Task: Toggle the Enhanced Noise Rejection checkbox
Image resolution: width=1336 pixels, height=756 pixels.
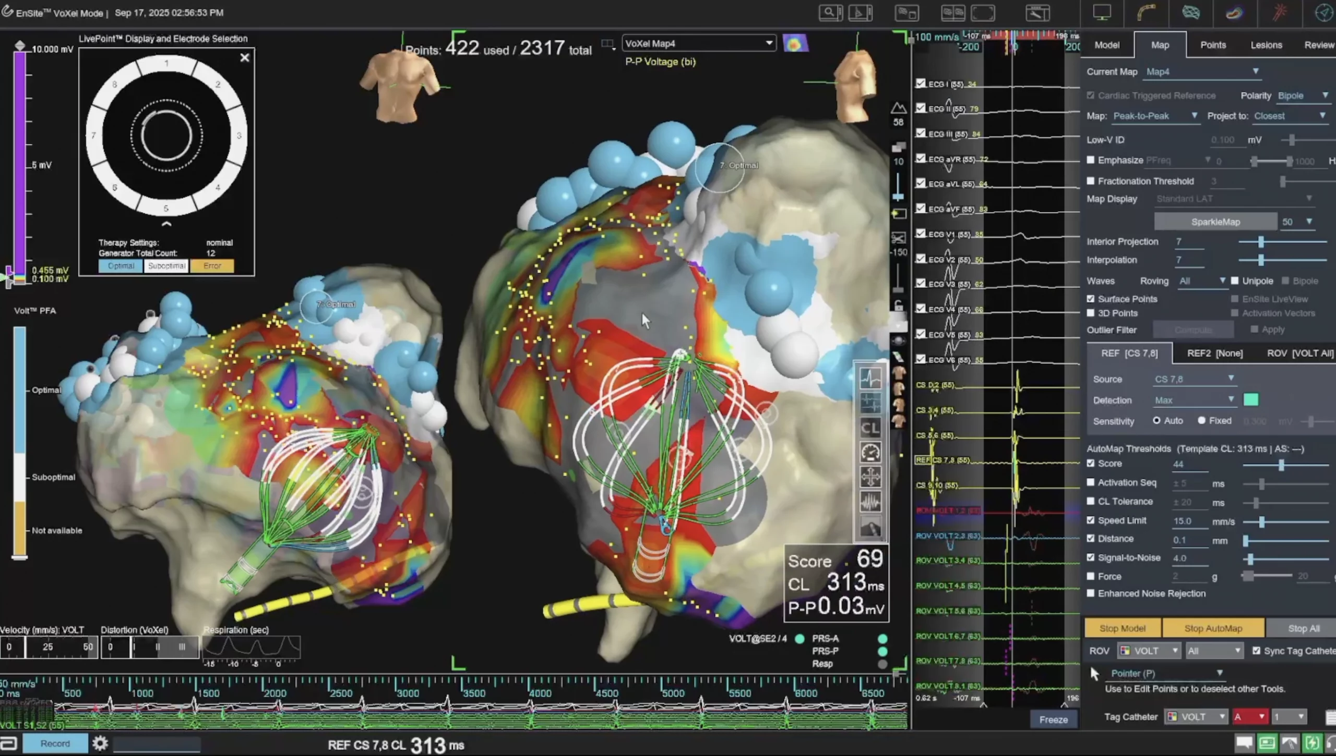Action: (x=1091, y=593)
